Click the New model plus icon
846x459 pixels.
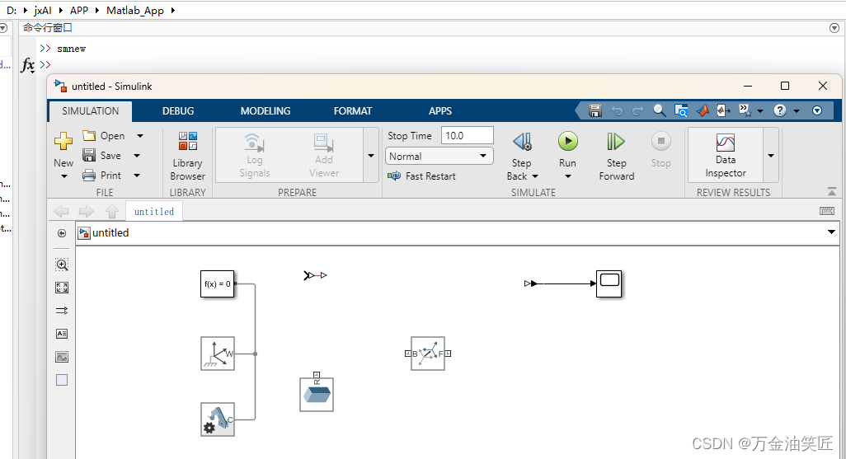(x=63, y=141)
